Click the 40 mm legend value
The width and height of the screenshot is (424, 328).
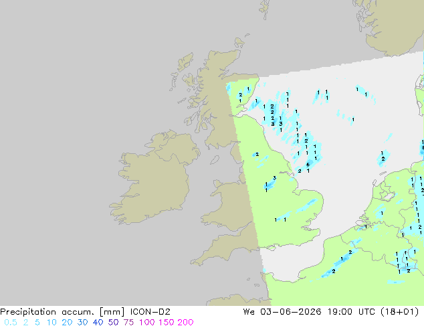point(98,323)
